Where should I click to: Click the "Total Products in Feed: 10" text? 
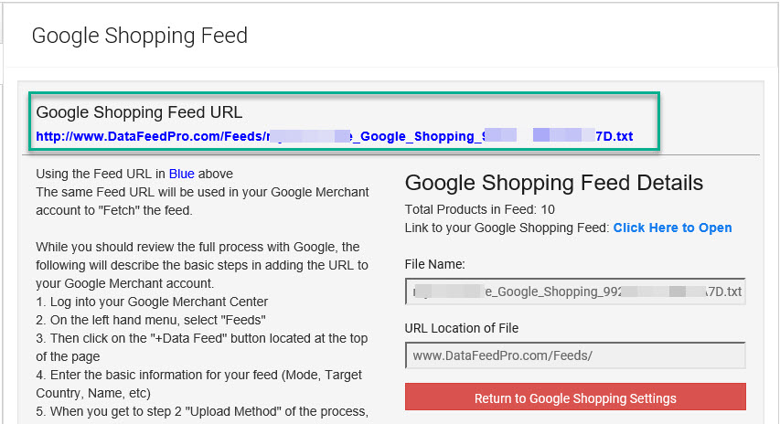(x=479, y=209)
